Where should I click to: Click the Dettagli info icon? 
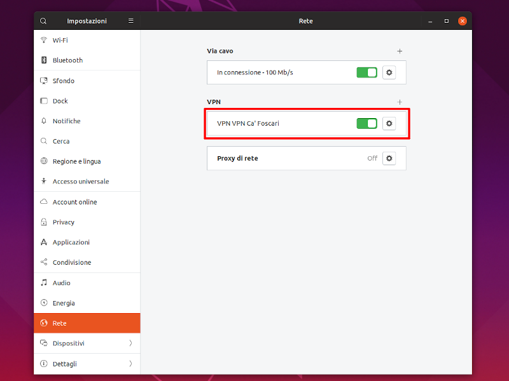pos(44,363)
